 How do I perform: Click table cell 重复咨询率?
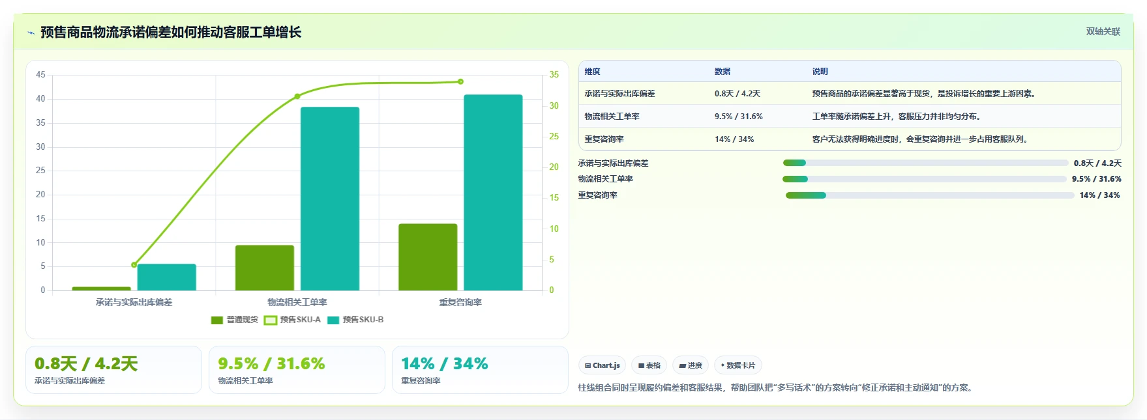(604, 139)
